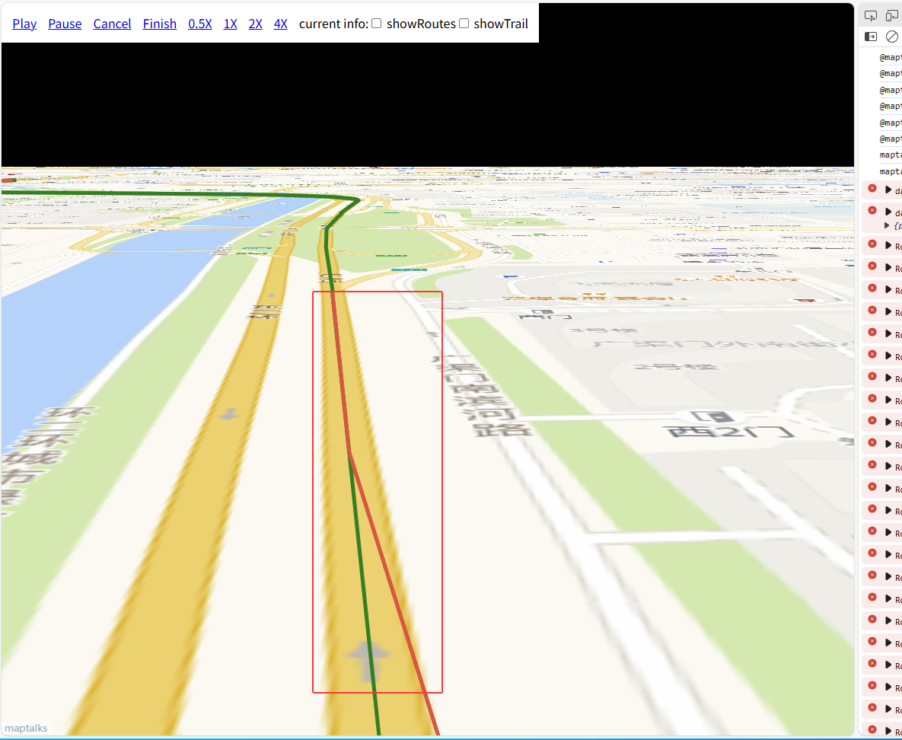Clear the DevTools console

click(x=891, y=37)
